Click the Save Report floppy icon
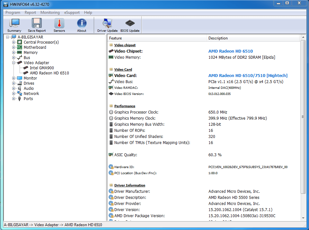Screen dimensions: 309x230 pos(37,23)
